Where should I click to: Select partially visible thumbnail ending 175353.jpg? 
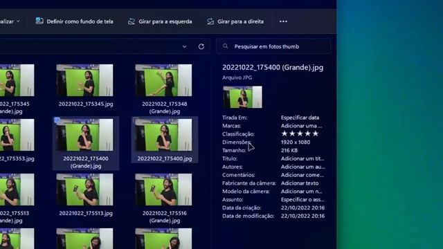click(17, 135)
